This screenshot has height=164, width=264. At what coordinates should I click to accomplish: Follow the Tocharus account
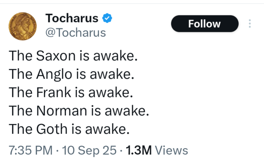[205, 24]
